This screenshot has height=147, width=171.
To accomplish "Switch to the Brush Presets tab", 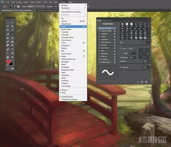I will (107, 21).
